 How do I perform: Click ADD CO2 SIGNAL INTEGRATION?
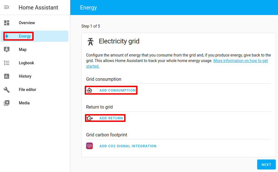[x=128, y=146]
